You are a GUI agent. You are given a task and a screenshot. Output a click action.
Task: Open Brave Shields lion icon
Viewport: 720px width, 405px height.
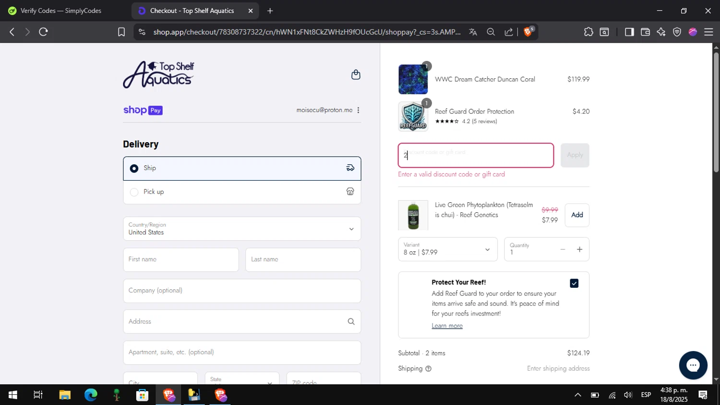(528, 32)
